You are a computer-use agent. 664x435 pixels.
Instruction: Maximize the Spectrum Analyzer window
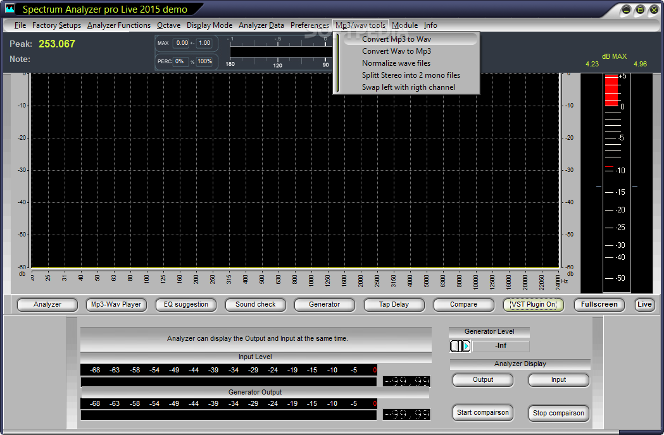[640, 10]
